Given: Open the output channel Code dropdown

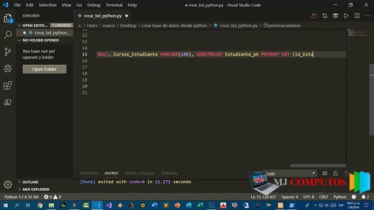Looking at the screenshot, I should pyautogui.click(x=290, y=173).
